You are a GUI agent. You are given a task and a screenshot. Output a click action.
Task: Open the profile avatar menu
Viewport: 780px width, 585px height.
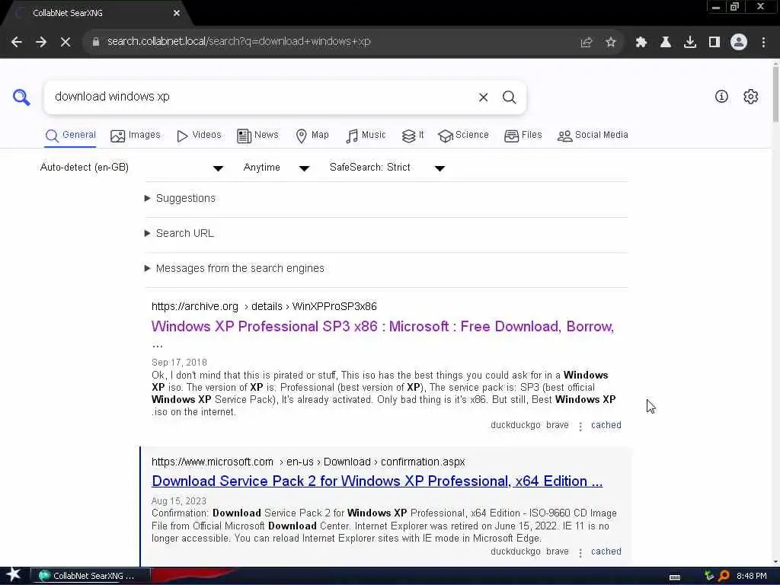739,43
